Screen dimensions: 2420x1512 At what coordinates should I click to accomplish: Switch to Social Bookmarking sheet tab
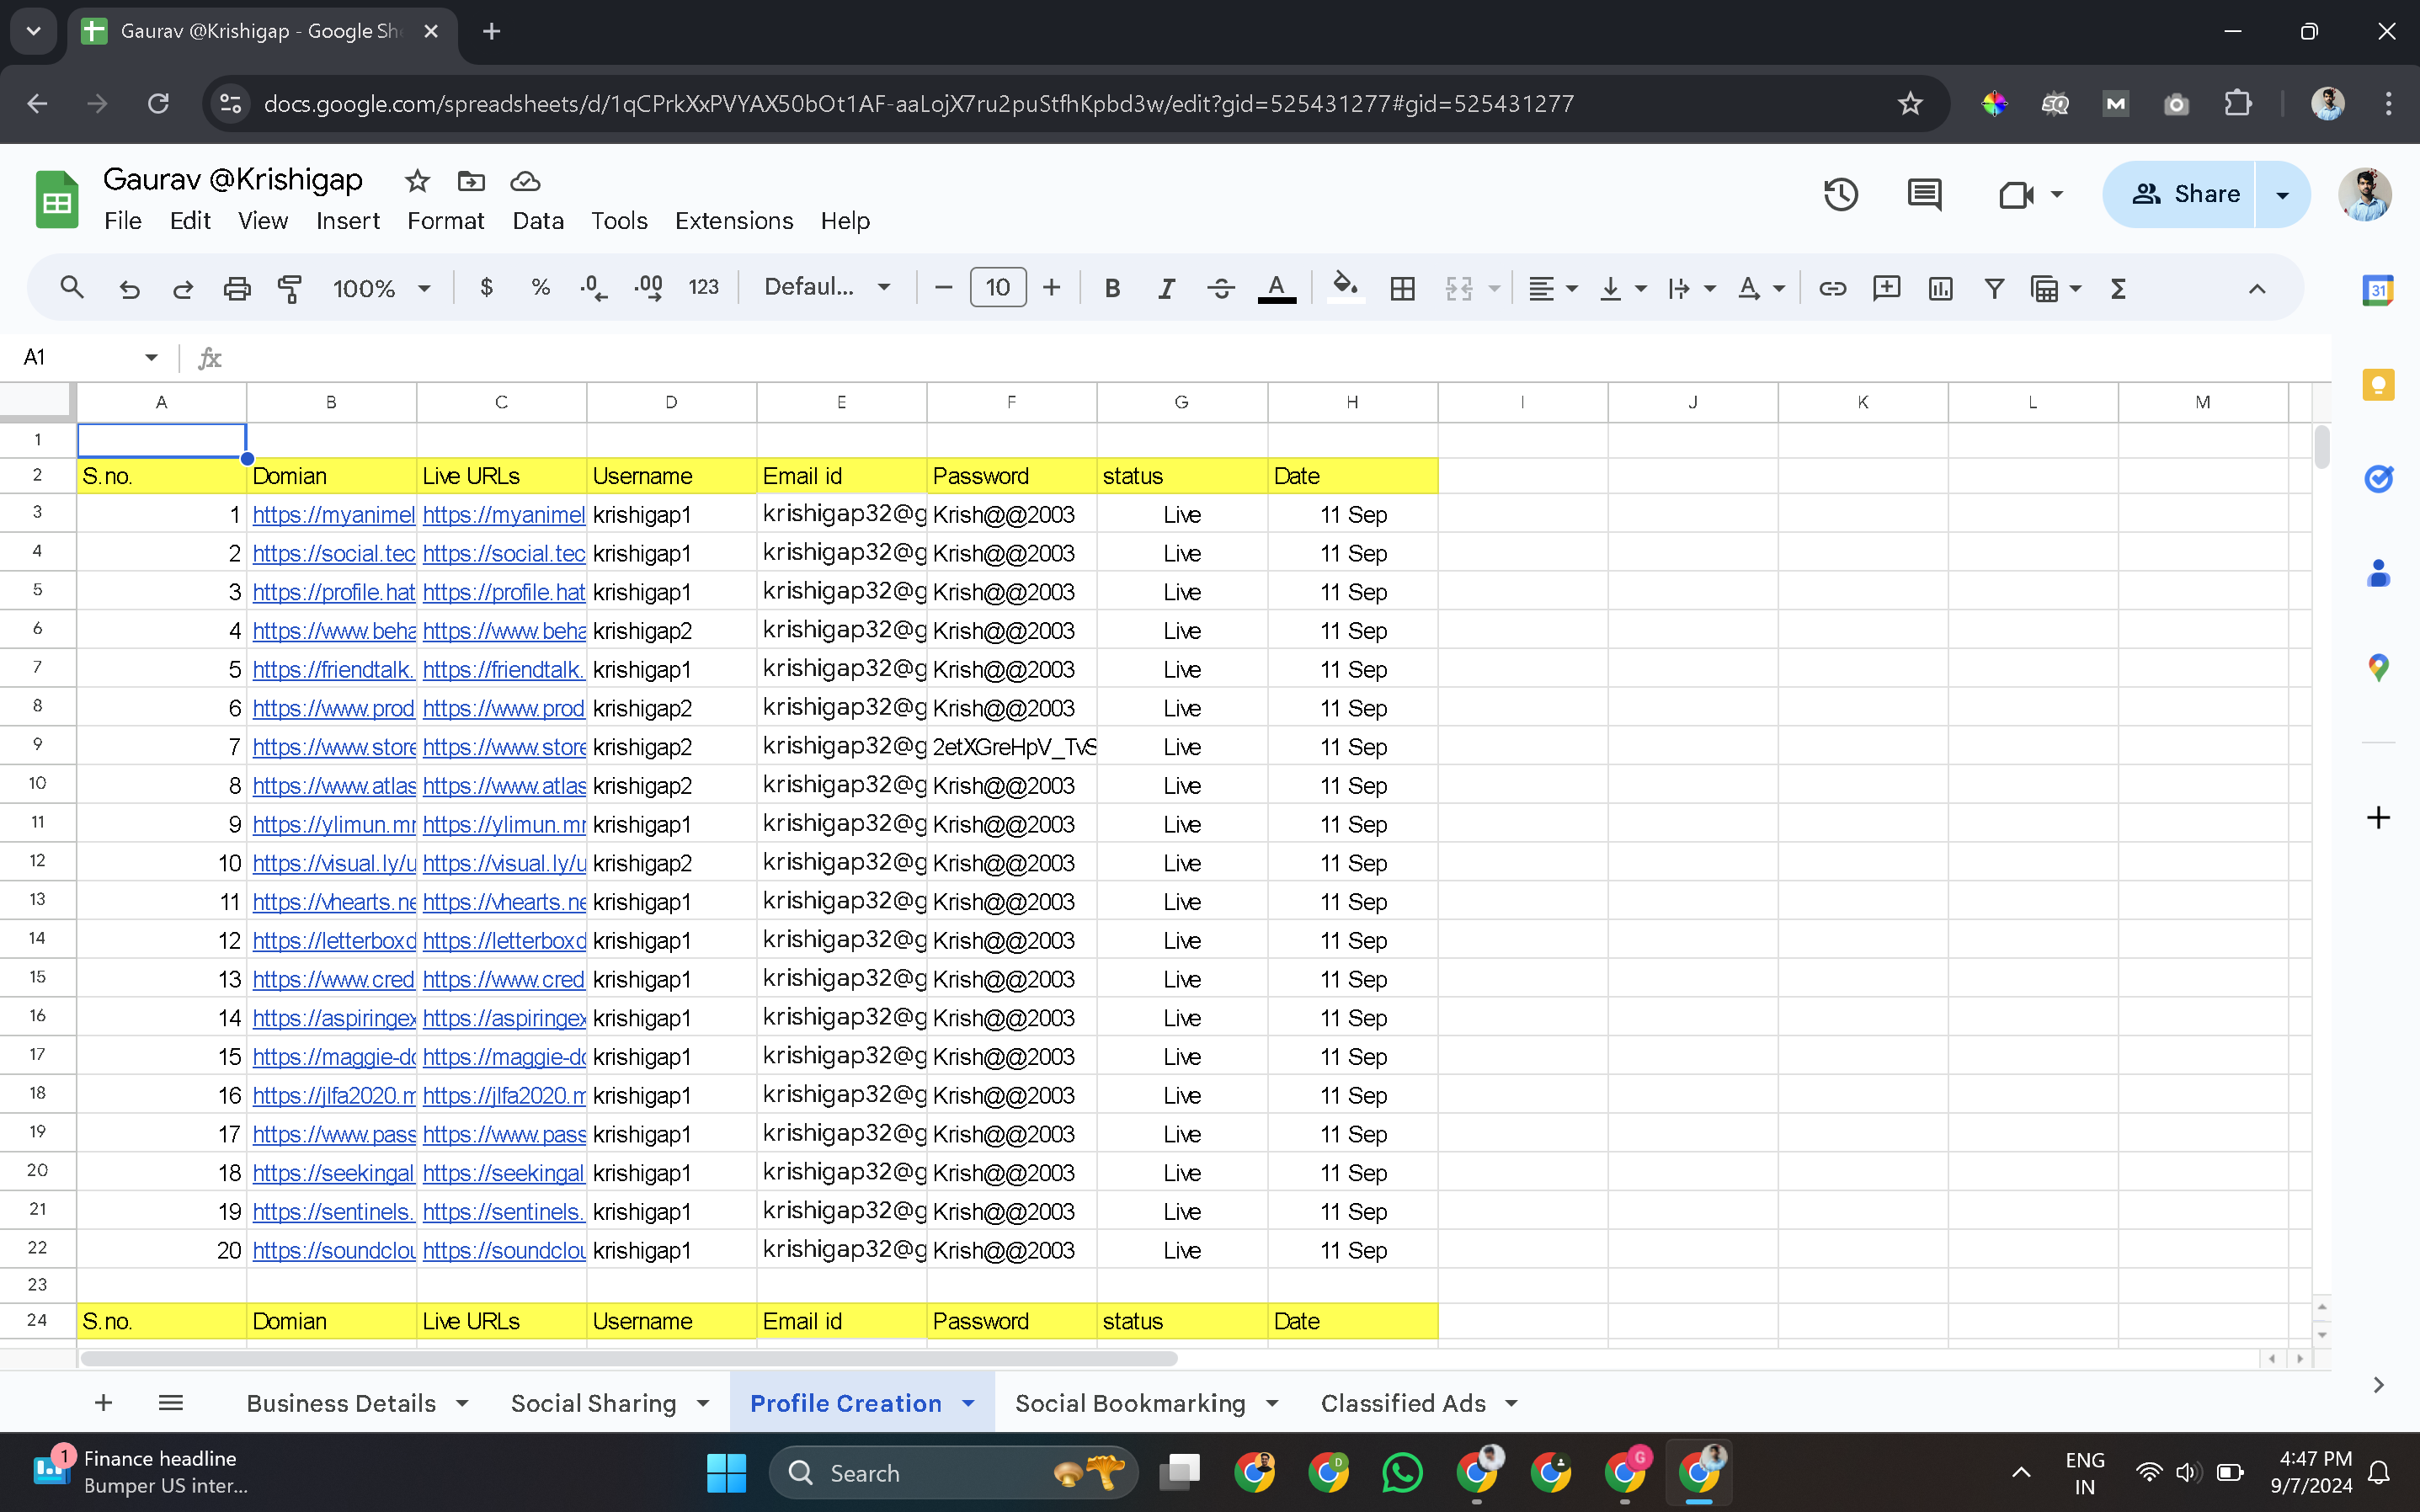click(1130, 1403)
